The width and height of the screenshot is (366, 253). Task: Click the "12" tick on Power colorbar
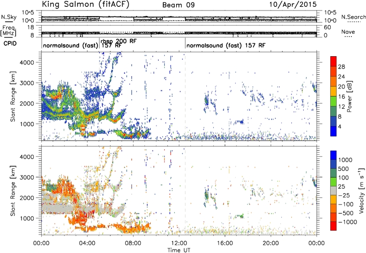[341, 107]
